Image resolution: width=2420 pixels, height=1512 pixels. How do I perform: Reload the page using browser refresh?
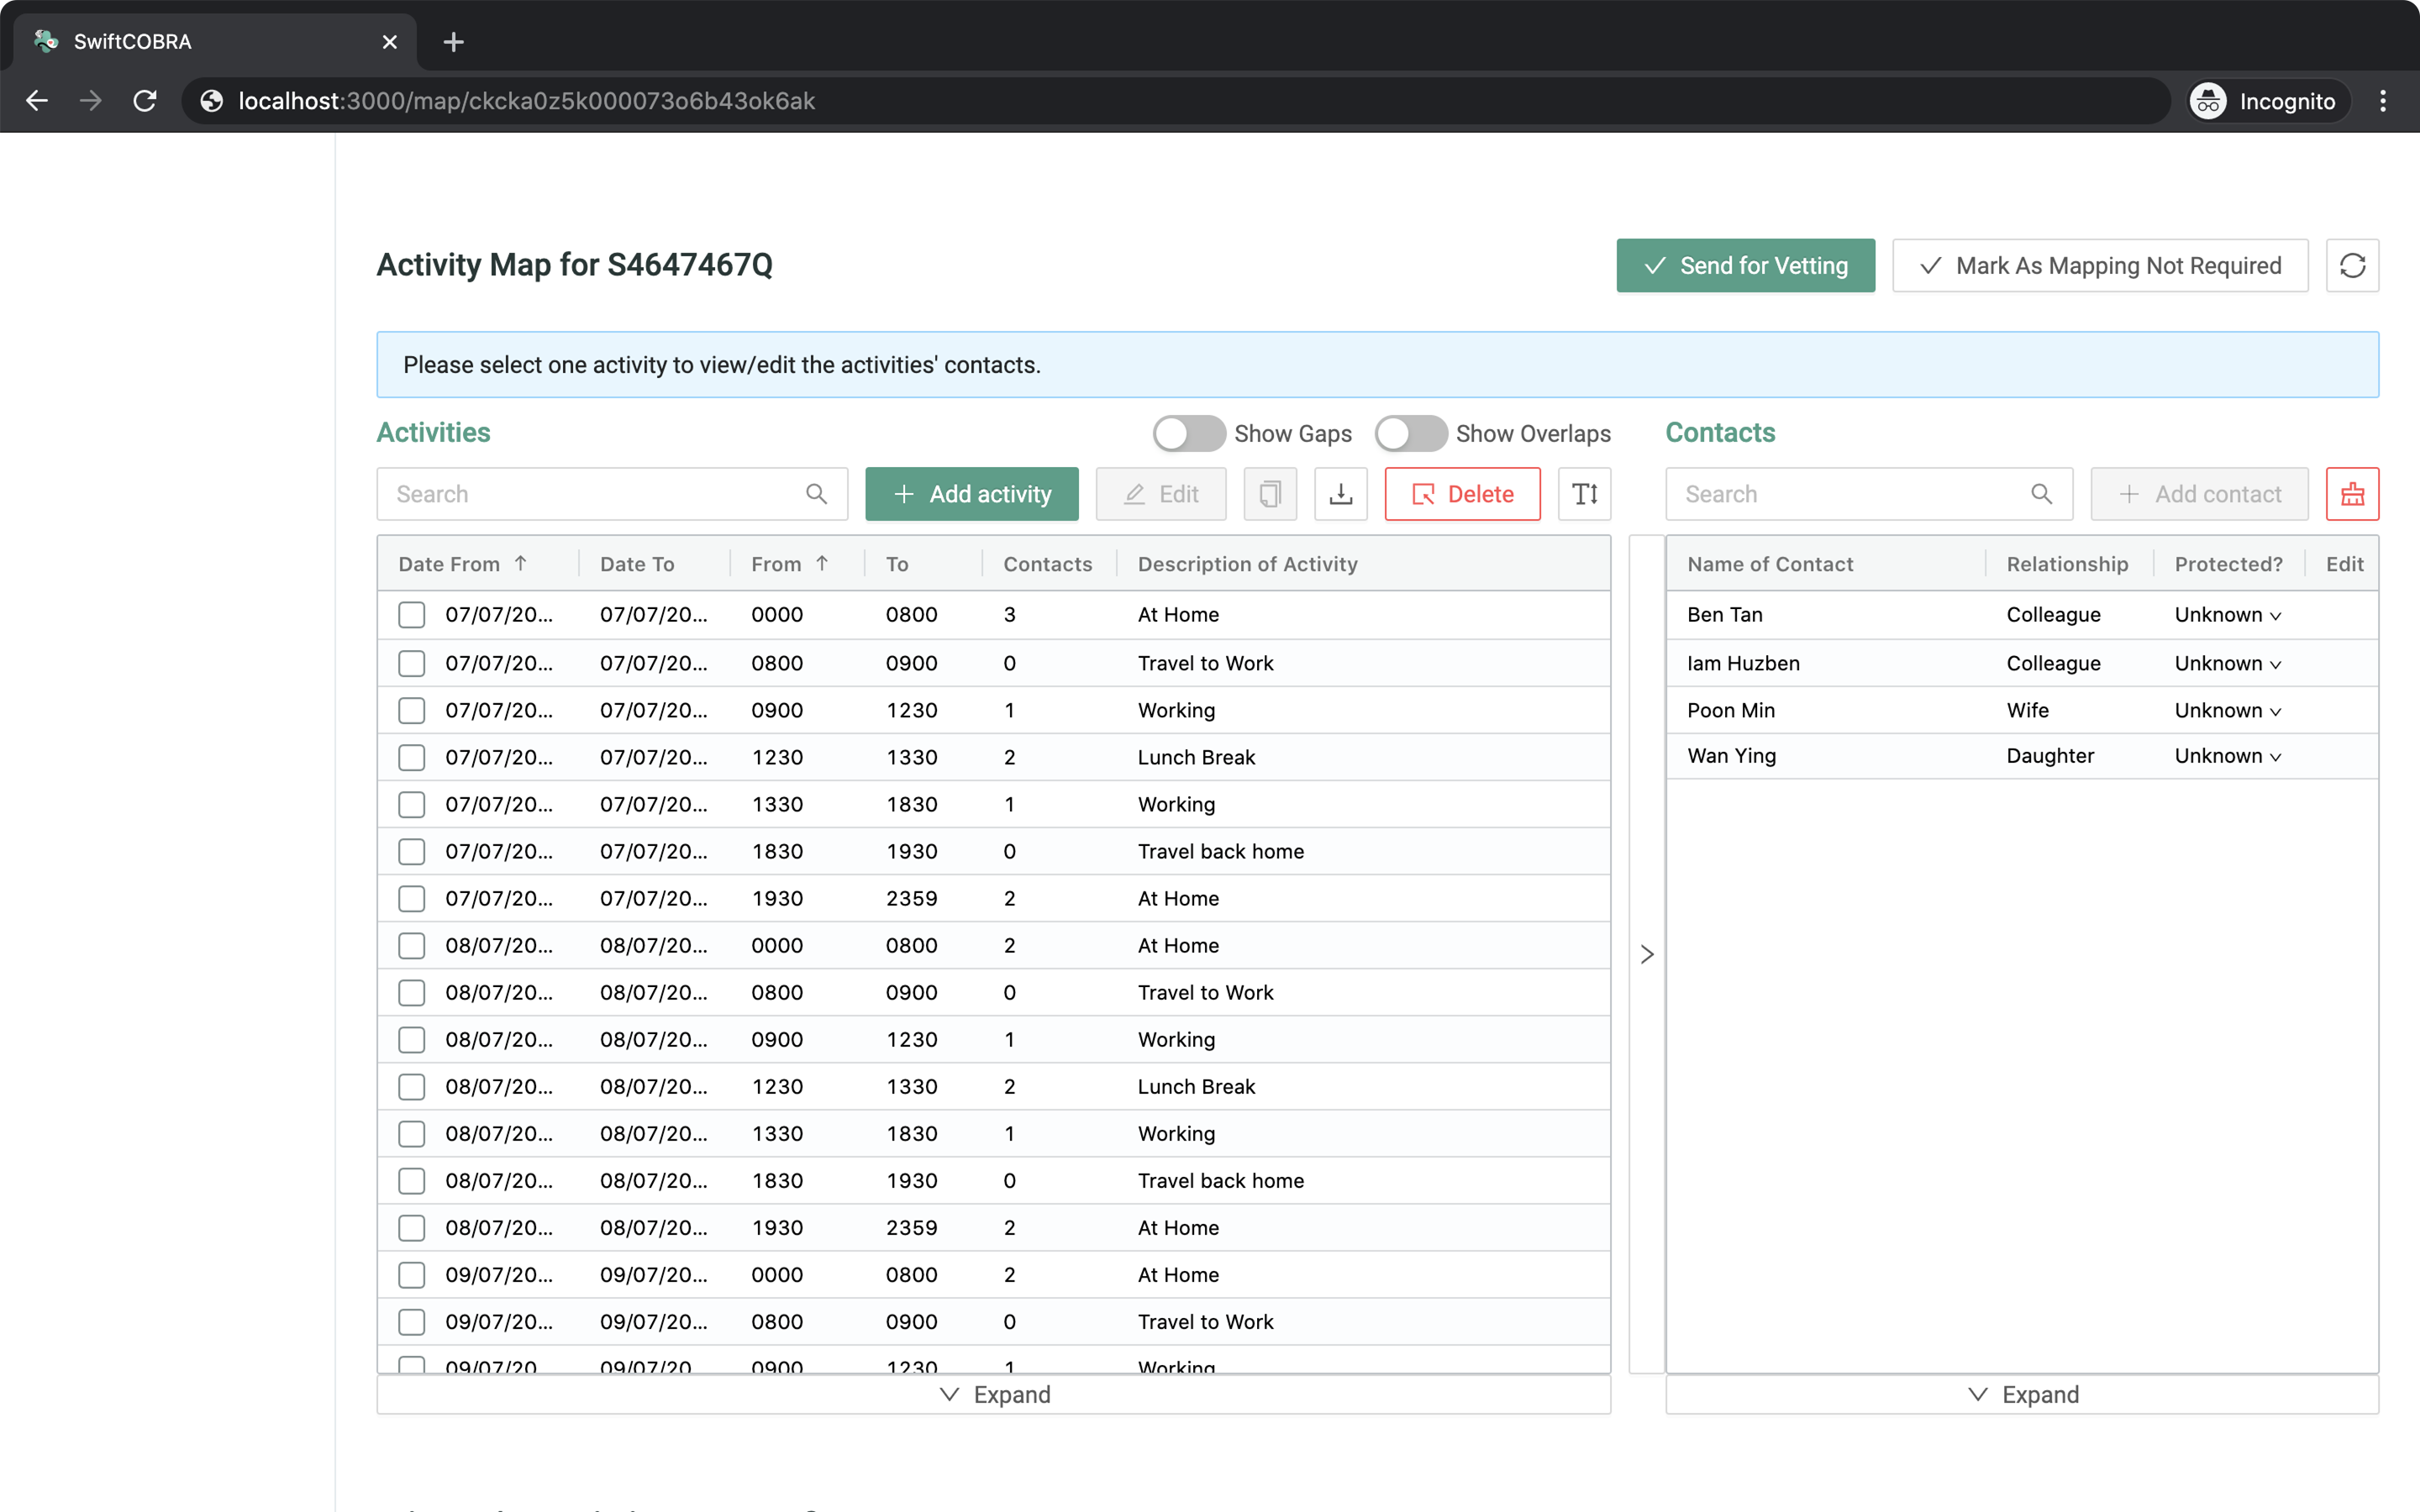click(145, 101)
